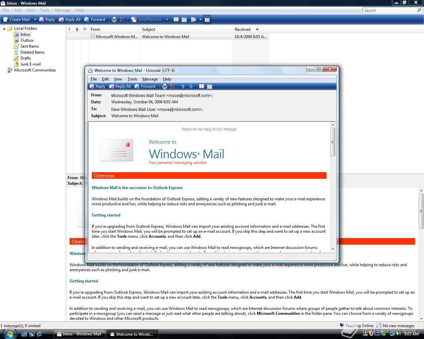This screenshot has height=339, width=424.
Task: Sort by Attachment paperclip column header
Action: [77, 29]
